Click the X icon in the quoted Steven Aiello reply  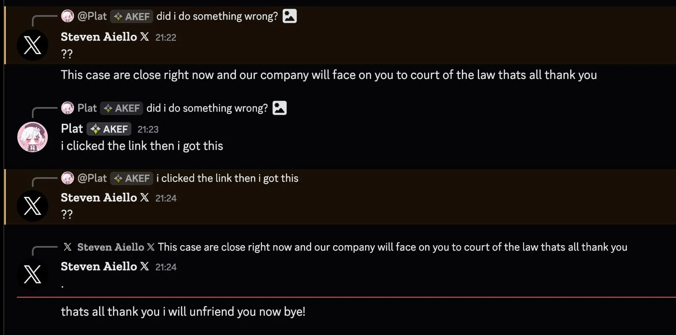coord(67,247)
